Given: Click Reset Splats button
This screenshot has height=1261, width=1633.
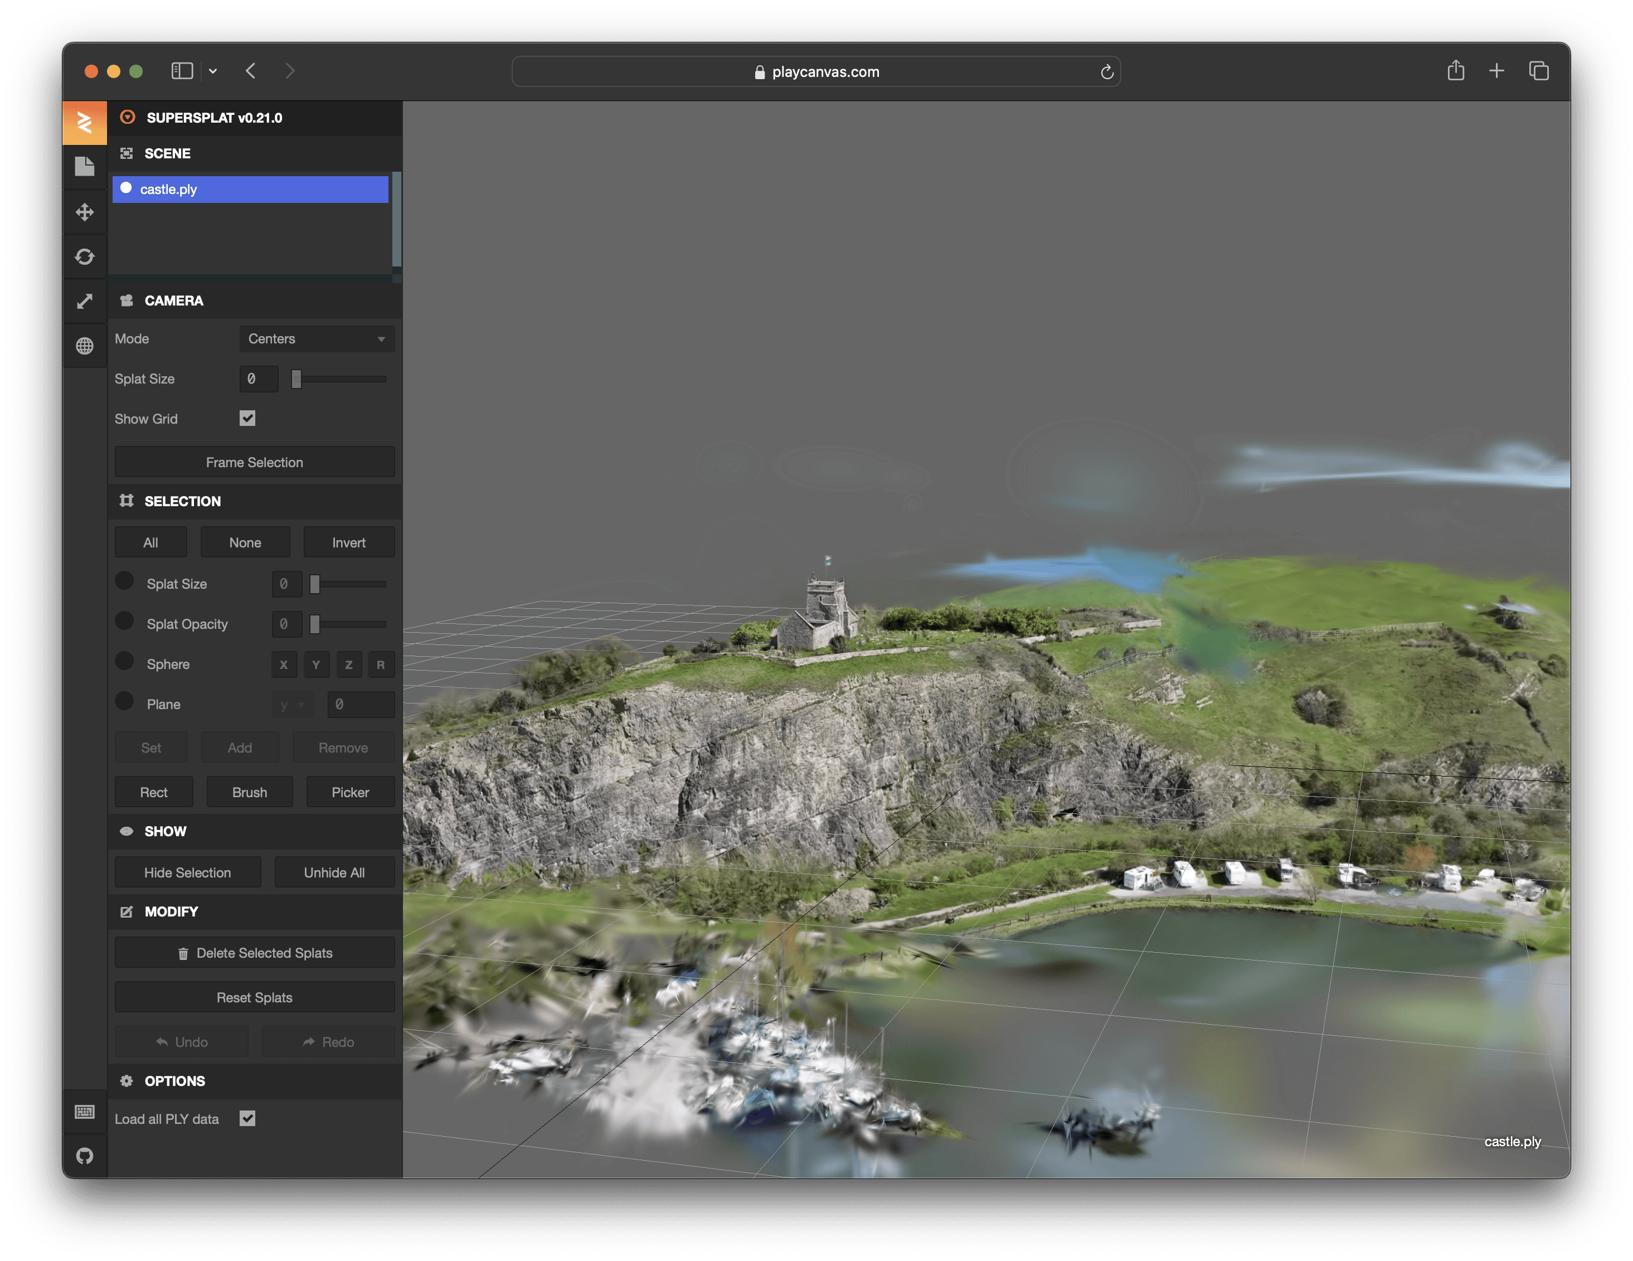Looking at the screenshot, I should pos(254,998).
